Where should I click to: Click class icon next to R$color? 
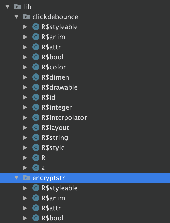click(x=36, y=67)
